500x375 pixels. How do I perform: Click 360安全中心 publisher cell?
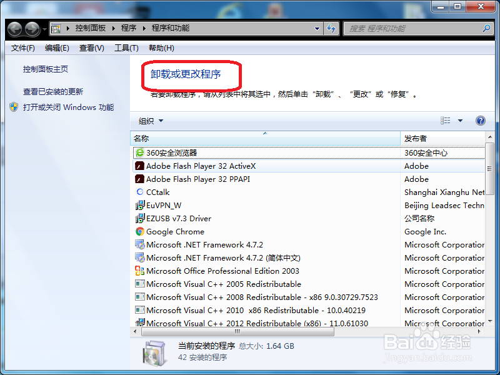pyautogui.click(x=426, y=153)
